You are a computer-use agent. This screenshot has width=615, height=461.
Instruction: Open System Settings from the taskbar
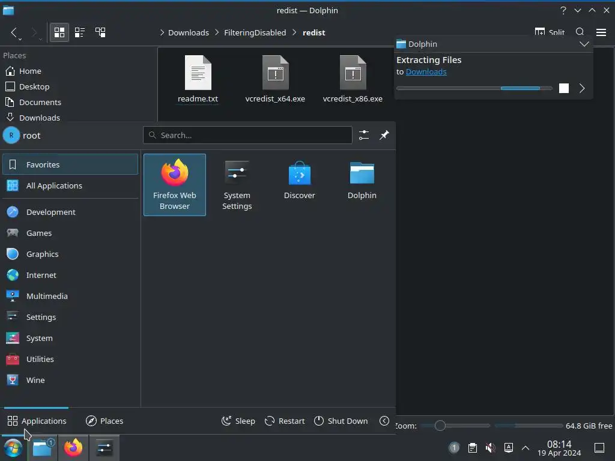(105, 448)
